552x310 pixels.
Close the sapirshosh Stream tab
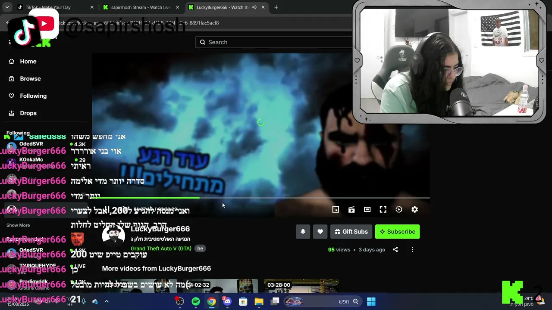[177, 7]
